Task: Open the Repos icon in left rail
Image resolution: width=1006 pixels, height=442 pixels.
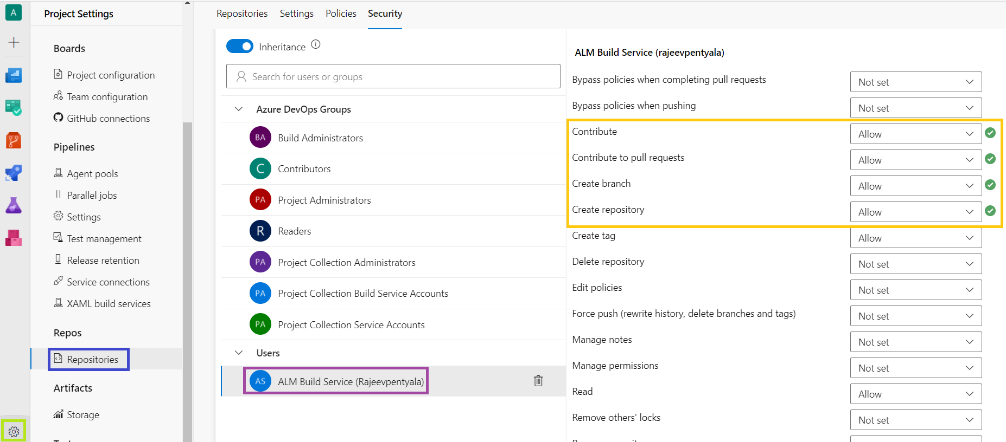Action: pos(14,140)
